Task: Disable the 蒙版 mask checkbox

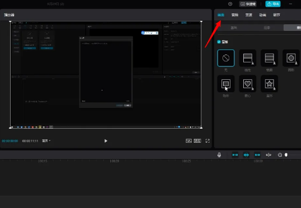Action: coord(219,42)
